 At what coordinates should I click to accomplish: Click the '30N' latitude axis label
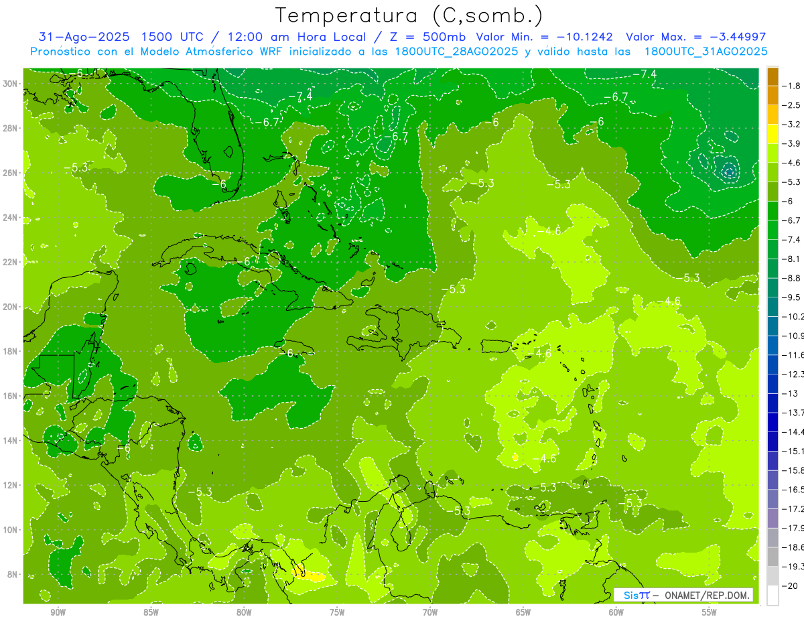[11, 84]
